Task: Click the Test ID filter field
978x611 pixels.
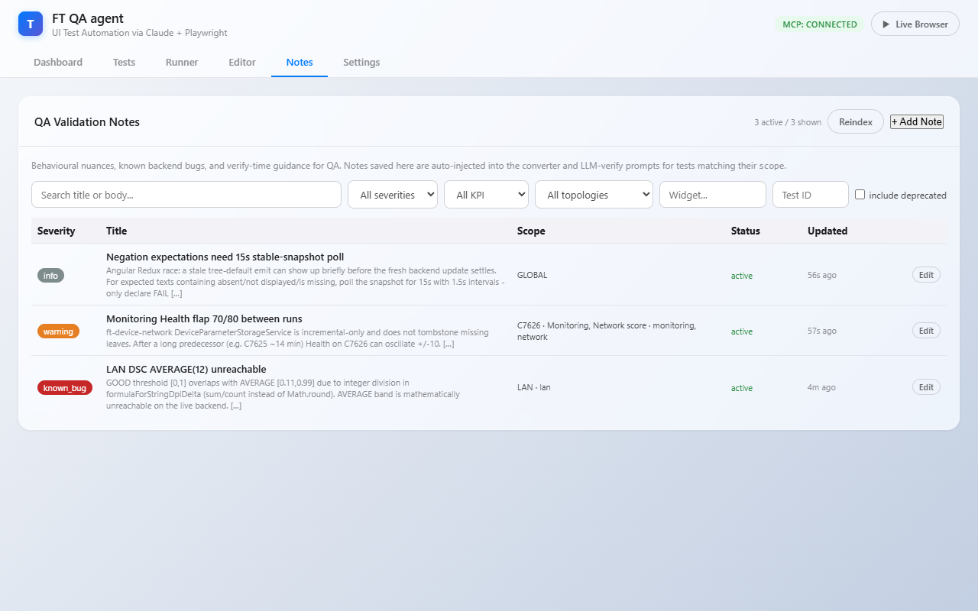Action: coord(811,195)
